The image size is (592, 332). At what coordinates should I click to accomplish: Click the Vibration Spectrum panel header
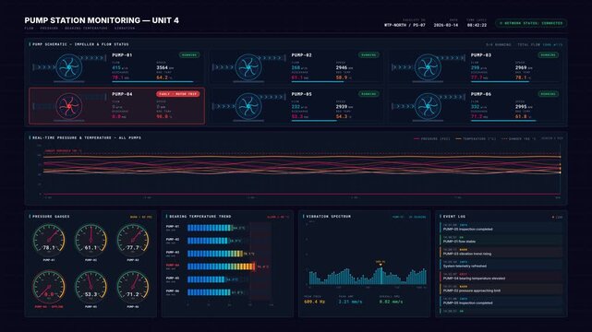coord(329,217)
